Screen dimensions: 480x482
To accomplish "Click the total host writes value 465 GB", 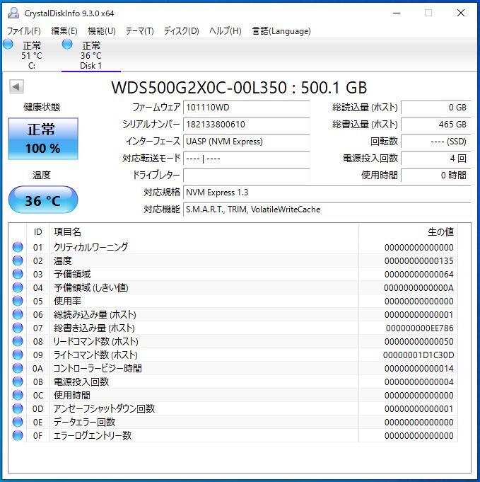I will click(x=435, y=125).
